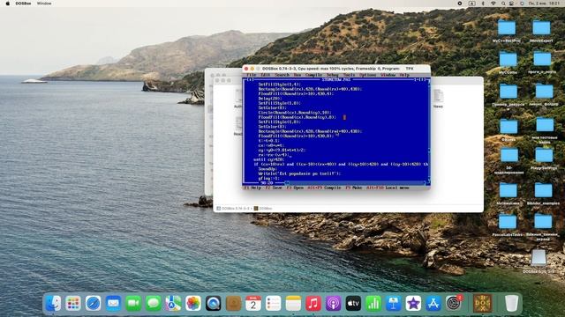The image size is (565, 317).
Task: Click Alt+F9 Compile in the status line
Action: [324, 188]
